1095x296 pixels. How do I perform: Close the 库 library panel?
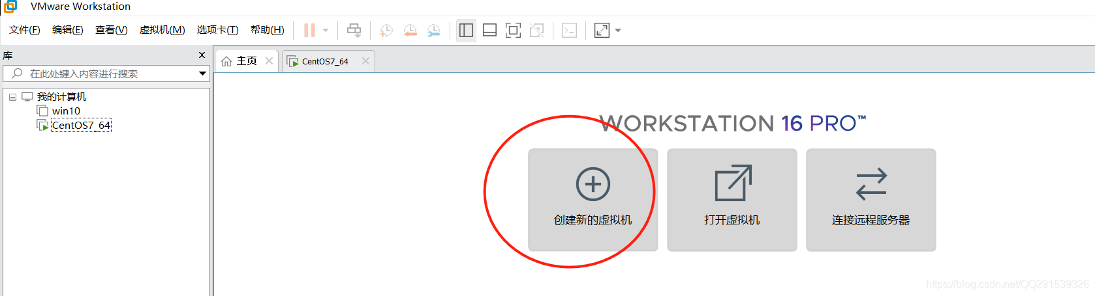202,55
